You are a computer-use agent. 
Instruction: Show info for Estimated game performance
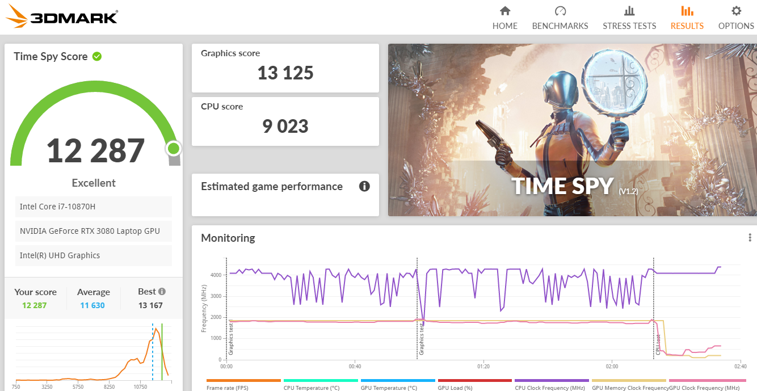coord(364,186)
